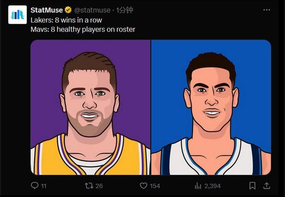285x197 pixels.
Task: Click the reply speech bubble icon
Action: 35,186
